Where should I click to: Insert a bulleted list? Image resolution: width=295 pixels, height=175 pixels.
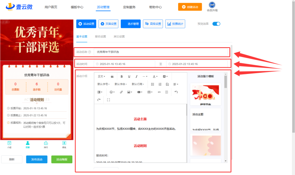(153, 84)
